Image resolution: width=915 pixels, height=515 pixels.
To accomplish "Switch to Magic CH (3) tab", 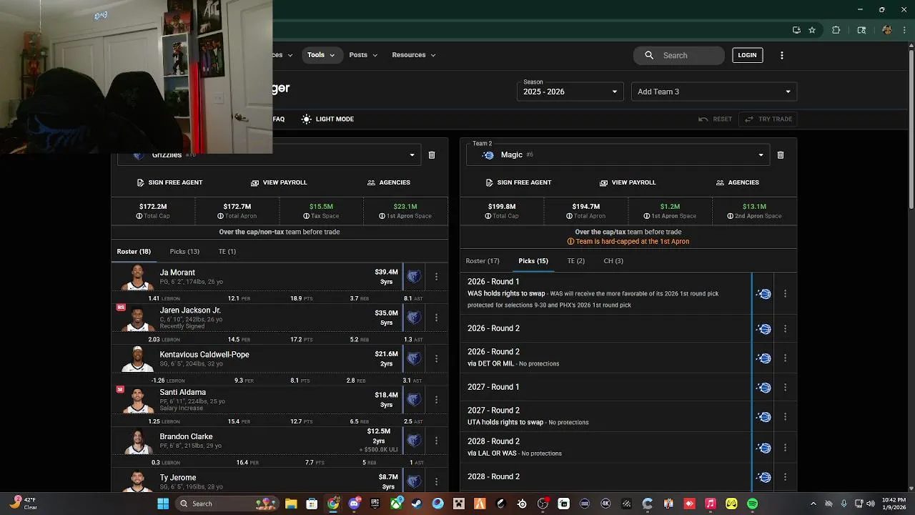I will [x=613, y=261].
